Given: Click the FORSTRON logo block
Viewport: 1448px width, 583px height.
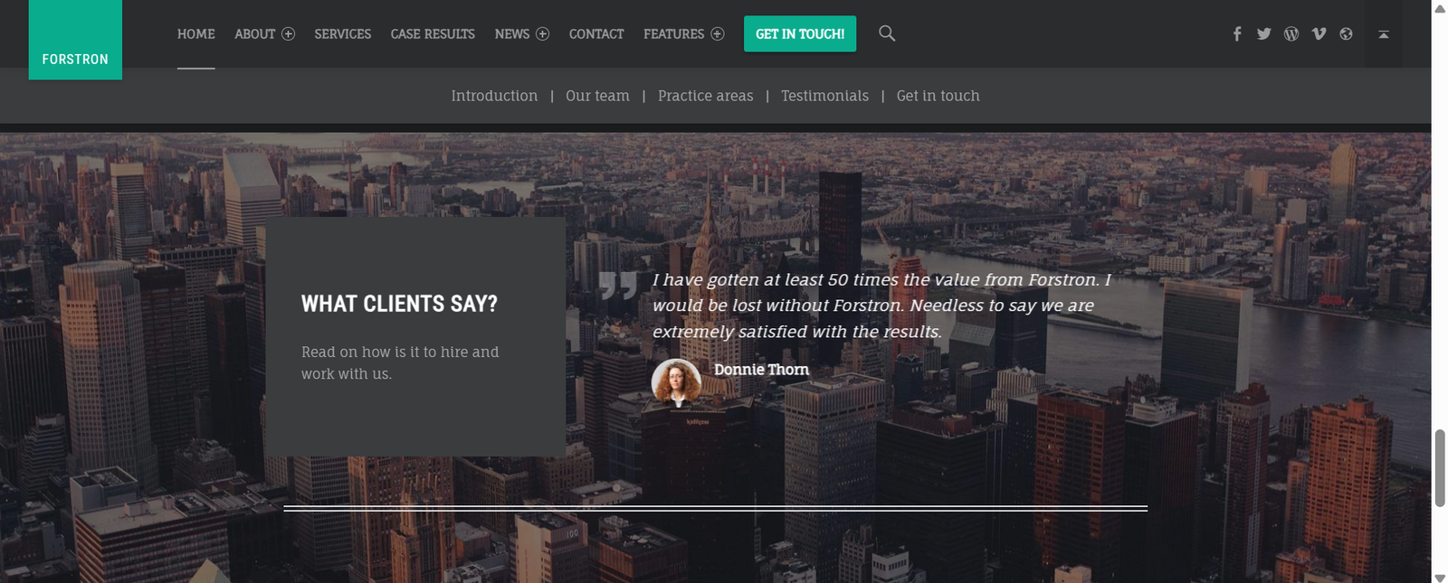Looking at the screenshot, I should (x=75, y=40).
